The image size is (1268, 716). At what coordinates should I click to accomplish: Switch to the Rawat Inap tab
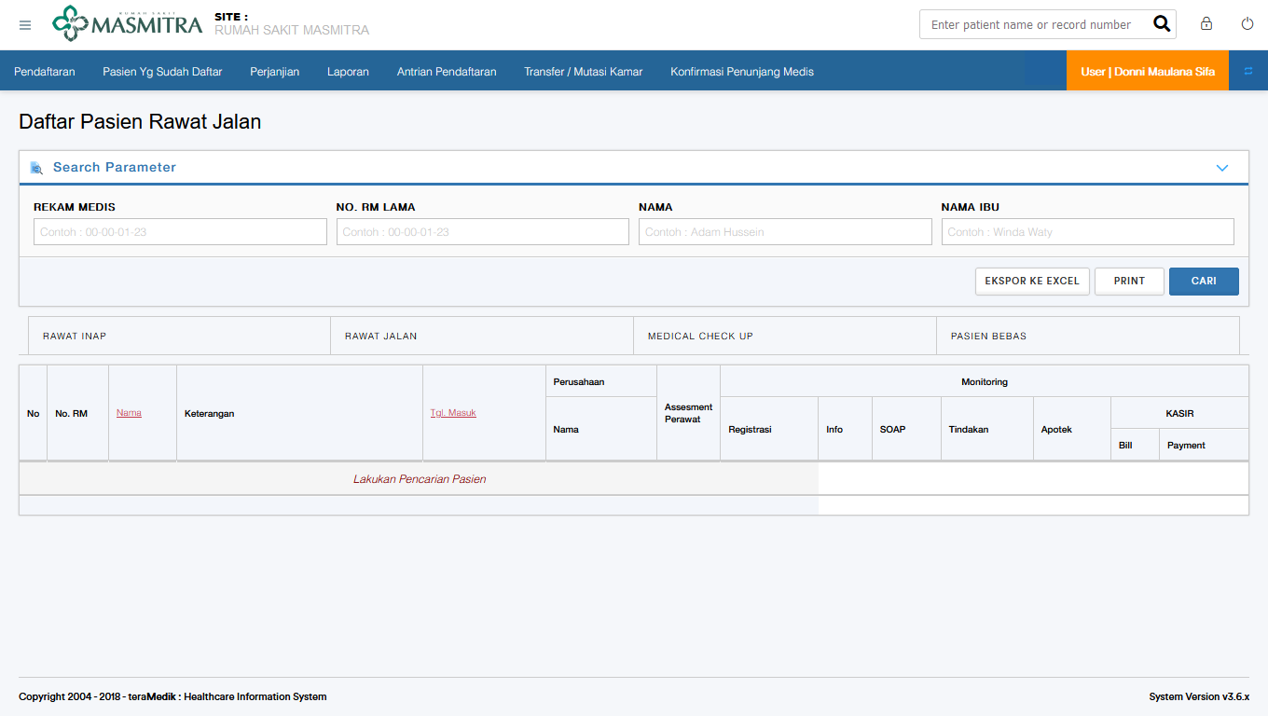179,336
